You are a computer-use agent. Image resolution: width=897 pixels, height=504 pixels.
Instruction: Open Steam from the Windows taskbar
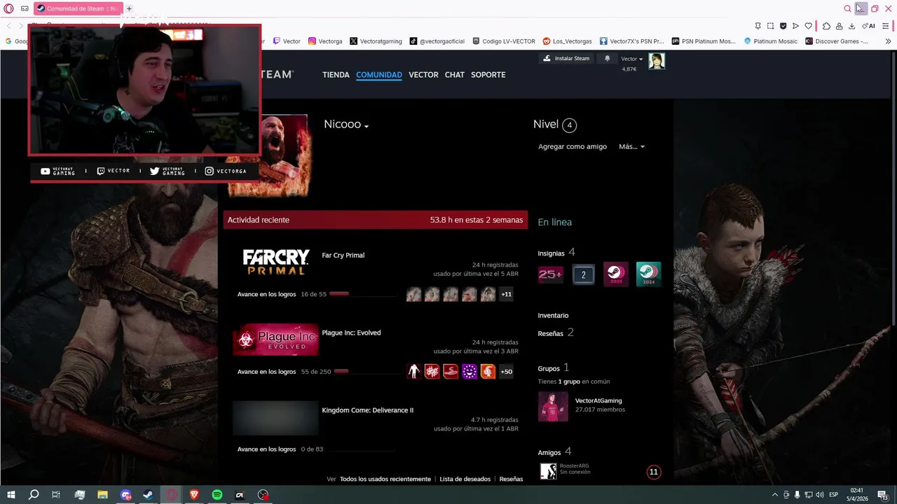point(148,495)
